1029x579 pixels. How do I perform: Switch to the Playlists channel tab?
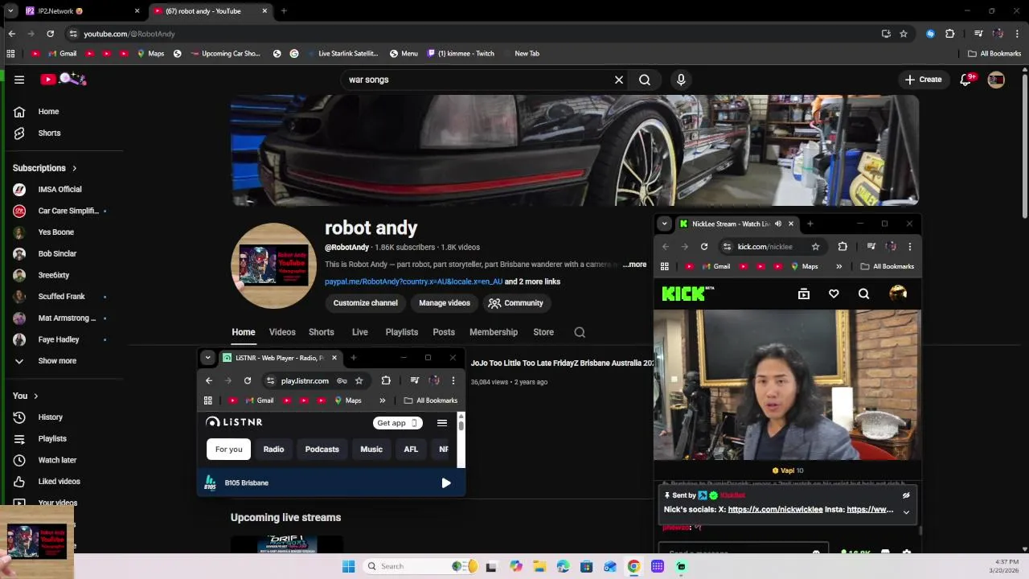[401, 332]
